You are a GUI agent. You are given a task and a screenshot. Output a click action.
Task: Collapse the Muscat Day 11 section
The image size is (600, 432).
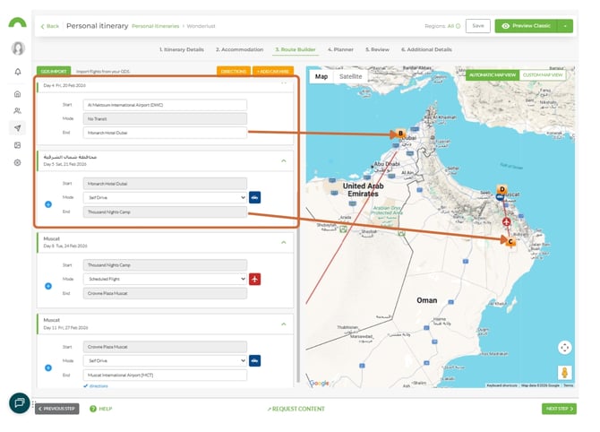pos(284,324)
